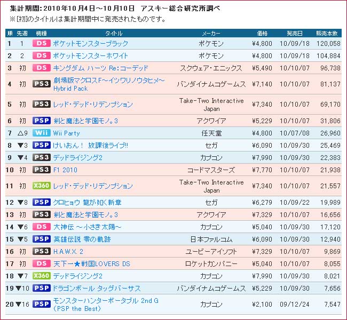Click the DS badge beside 天下一★戦国LOVERS DS
347x320 pixels.
pyautogui.click(x=42, y=263)
